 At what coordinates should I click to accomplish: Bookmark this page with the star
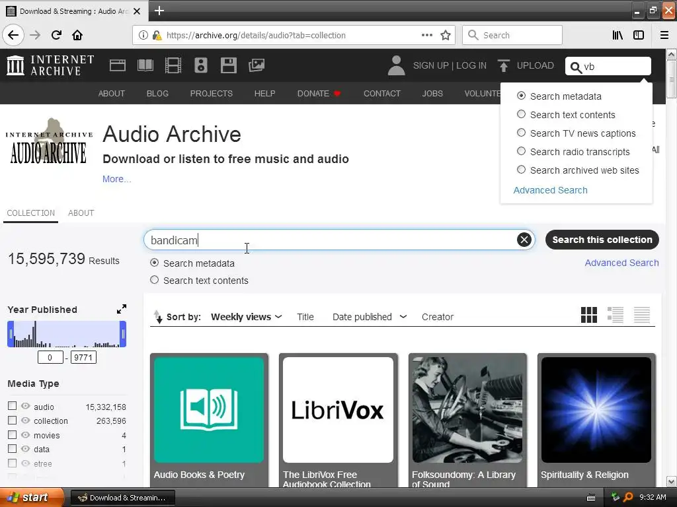(x=446, y=35)
